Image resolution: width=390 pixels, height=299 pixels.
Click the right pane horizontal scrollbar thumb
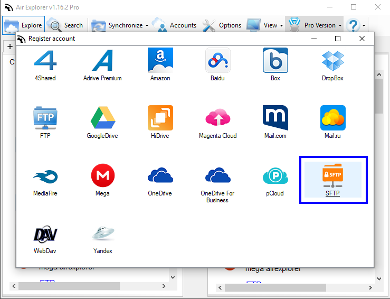click(275, 287)
